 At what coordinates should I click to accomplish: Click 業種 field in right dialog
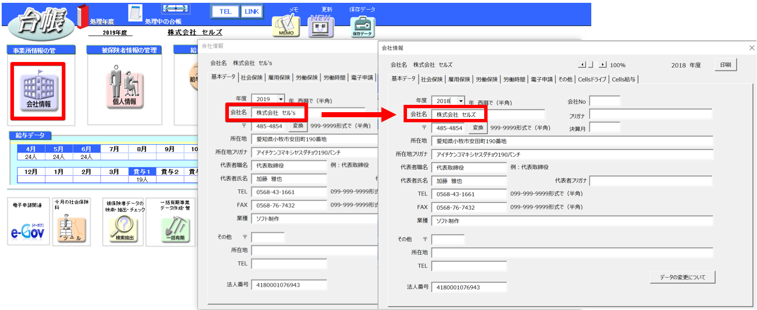(x=572, y=221)
